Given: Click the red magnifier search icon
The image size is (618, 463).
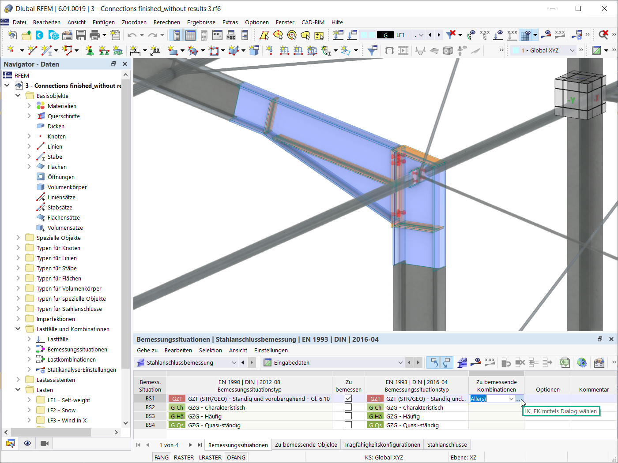Looking at the screenshot, I should coord(603,35).
